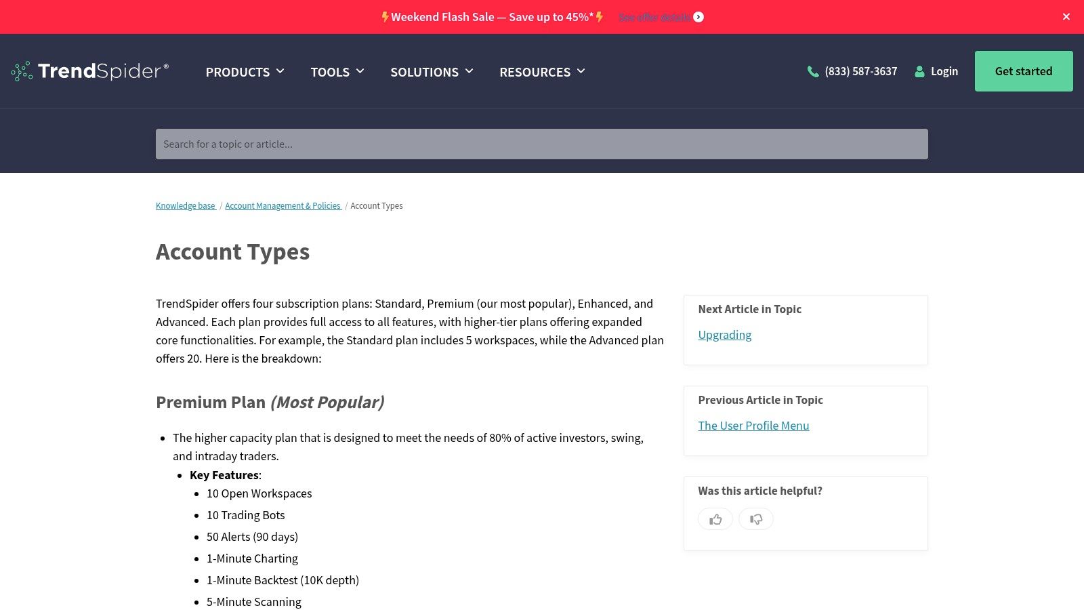Screen dimensions: 1084x610
Task: Click 'Previous Article in Topic' heading
Action: tap(761, 400)
